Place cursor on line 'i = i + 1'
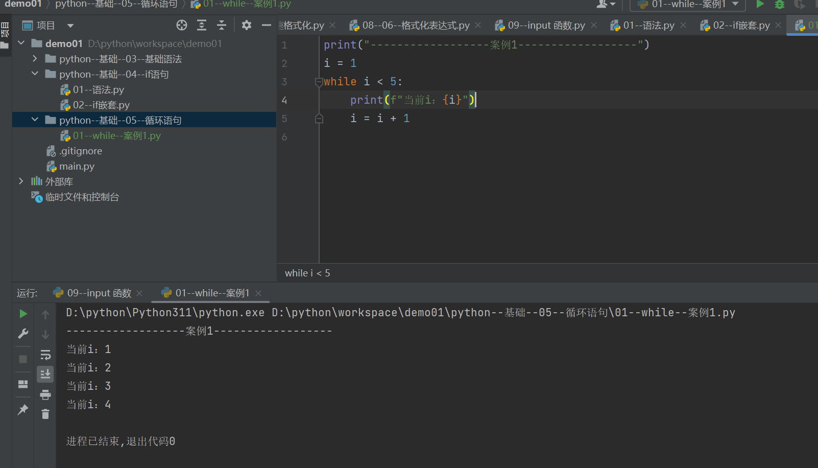The image size is (818, 468). (x=380, y=119)
